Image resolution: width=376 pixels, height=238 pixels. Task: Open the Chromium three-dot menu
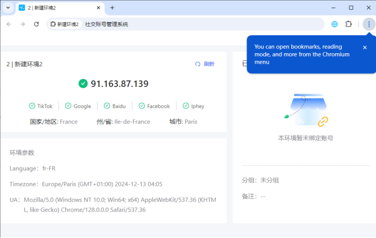tap(369, 24)
